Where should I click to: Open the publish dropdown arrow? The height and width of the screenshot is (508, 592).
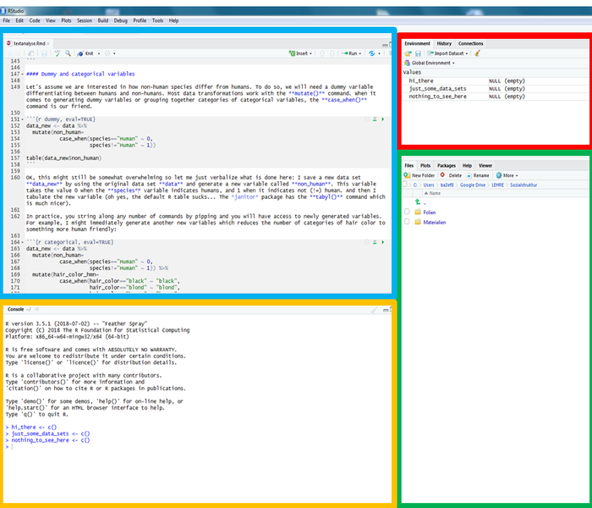click(x=379, y=53)
